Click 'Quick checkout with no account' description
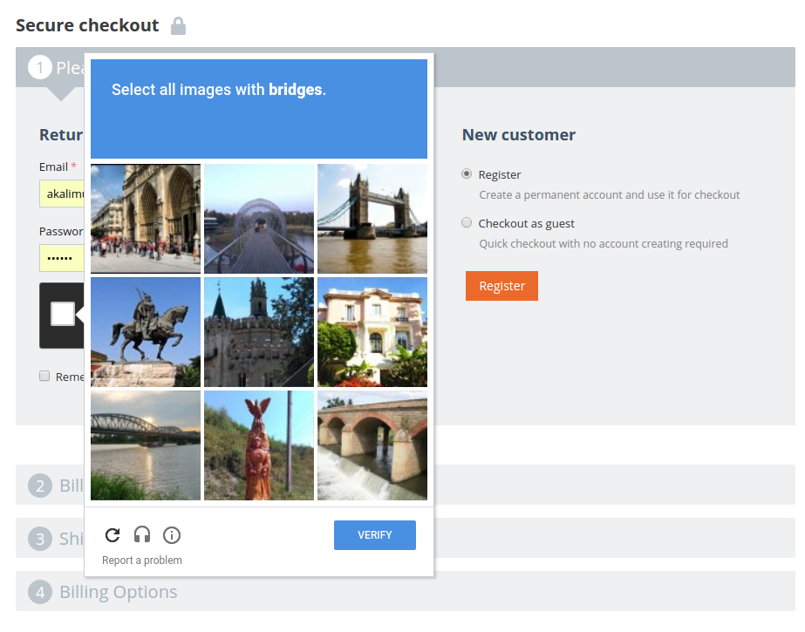Image resolution: width=805 pixels, height=632 pixels. pos(604,244)
